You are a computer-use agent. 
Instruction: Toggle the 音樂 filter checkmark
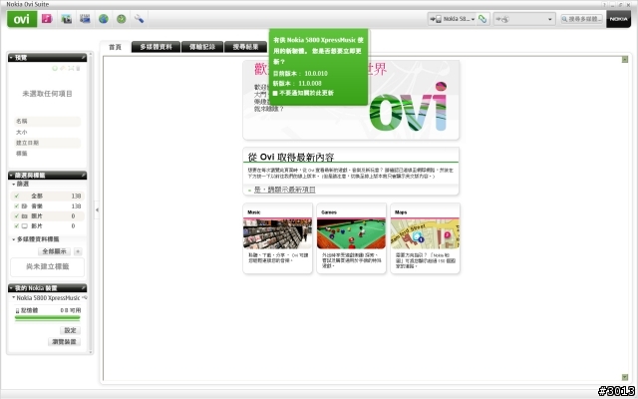click(17, 206)
